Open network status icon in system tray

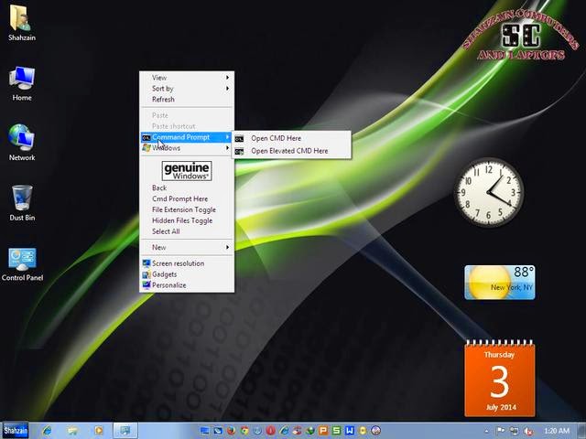tap(515, 431)
